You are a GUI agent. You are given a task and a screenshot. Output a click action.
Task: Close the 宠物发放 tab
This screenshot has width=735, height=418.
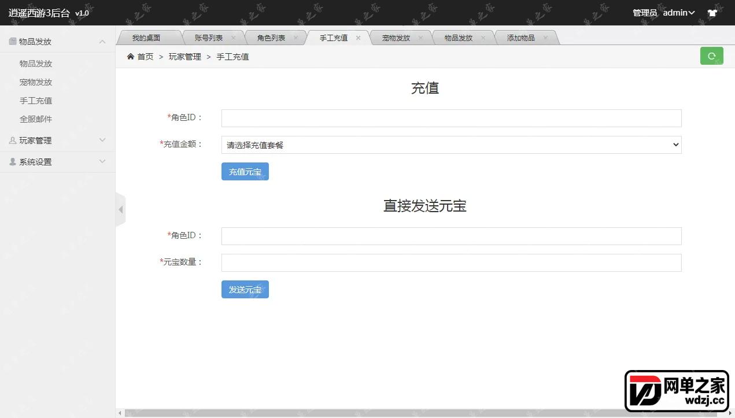(x=420, y=38)
